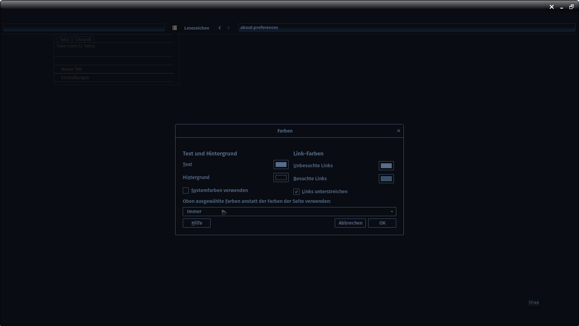Image resolution: width=579 pixels, height=326 pixels.
Task: Minimize the browser window
Action: 562,7
